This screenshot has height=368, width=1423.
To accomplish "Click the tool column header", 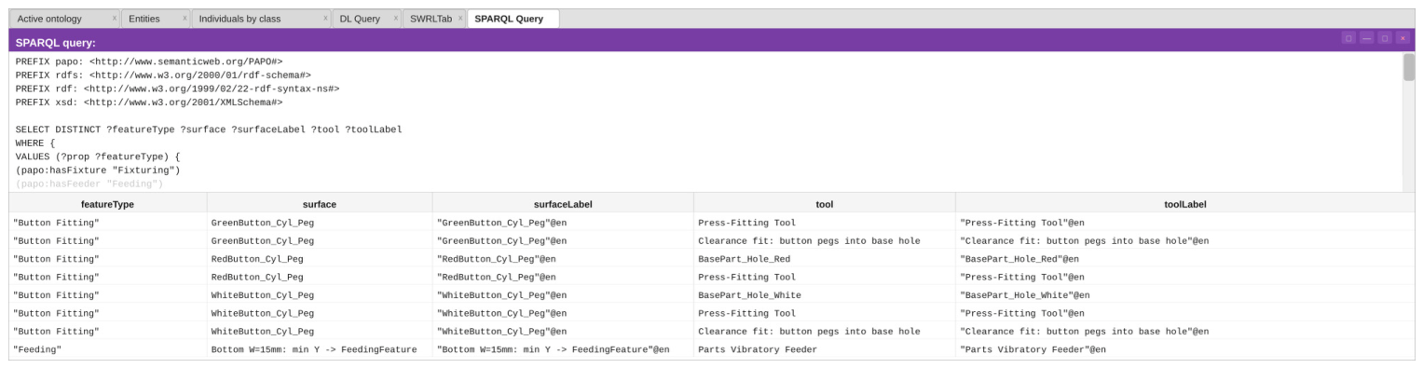I will 825,203.
